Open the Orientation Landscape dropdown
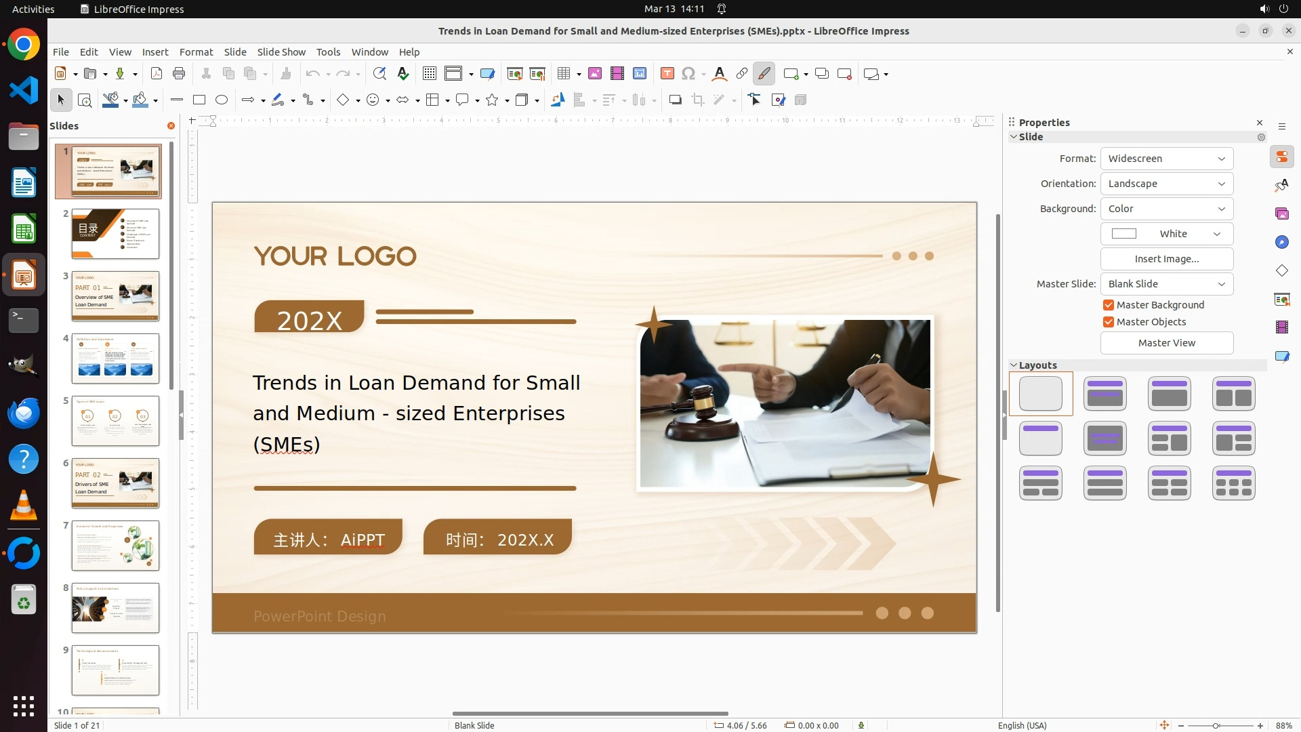The width and height of the screenshot is (1301, 732). point(1167,184)
